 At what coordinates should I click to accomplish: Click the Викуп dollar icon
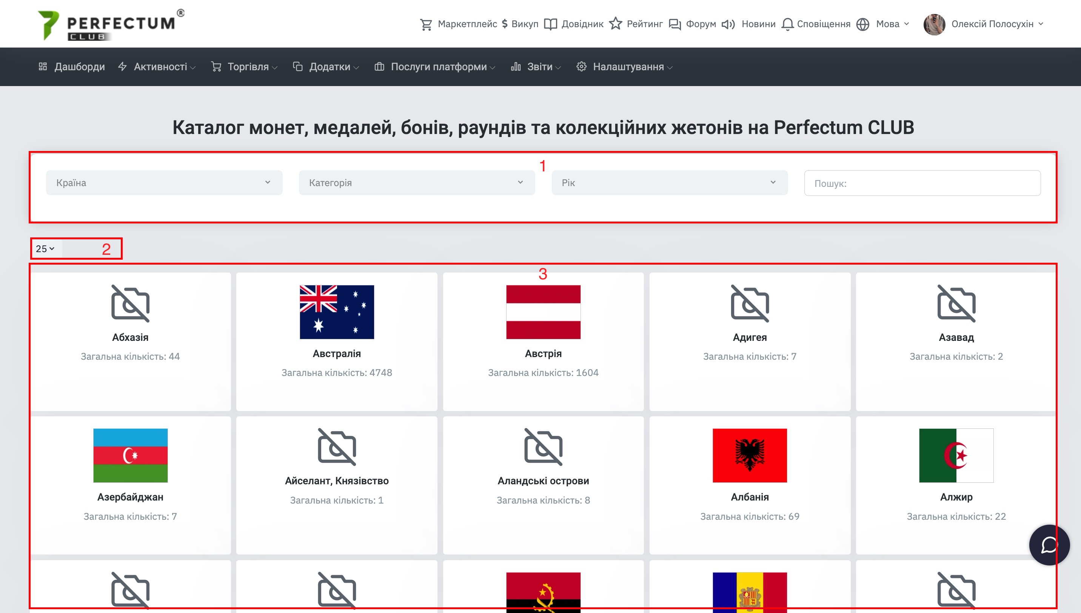505,24
